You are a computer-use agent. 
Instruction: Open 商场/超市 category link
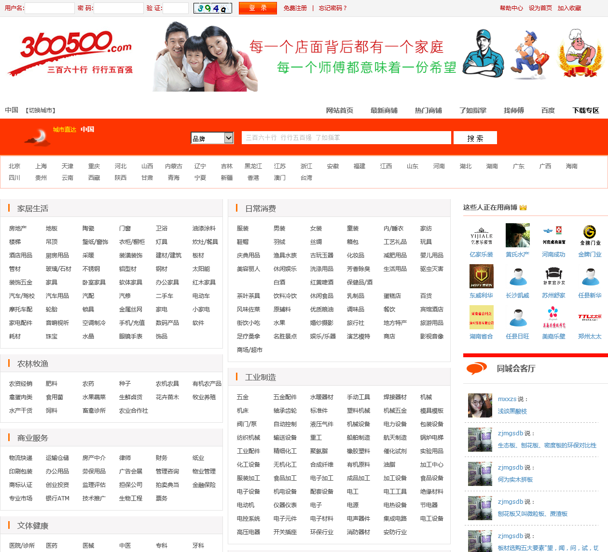[249, 350]
